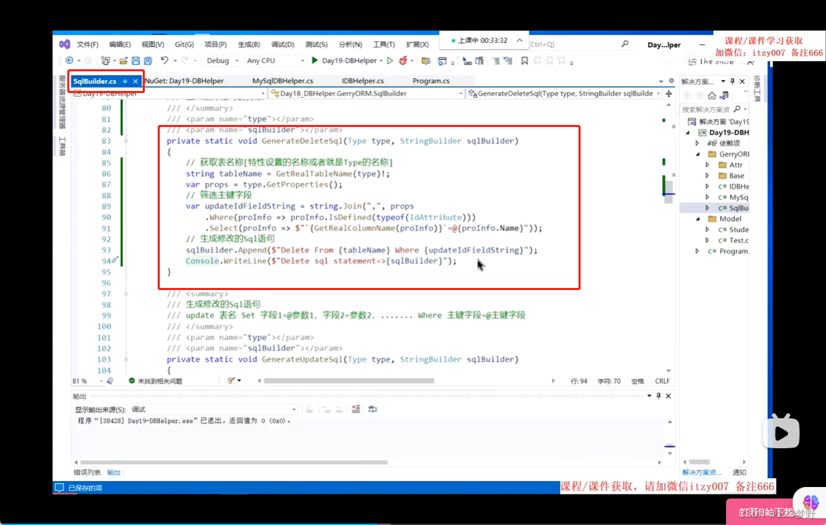The width and height of the screenshot is (826, 525).
Task: Collapse the GenerateDeleteSql method at line 83
Action: tap(126, 141)
